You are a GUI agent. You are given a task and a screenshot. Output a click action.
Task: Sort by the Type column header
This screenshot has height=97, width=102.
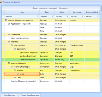(47, 12)
